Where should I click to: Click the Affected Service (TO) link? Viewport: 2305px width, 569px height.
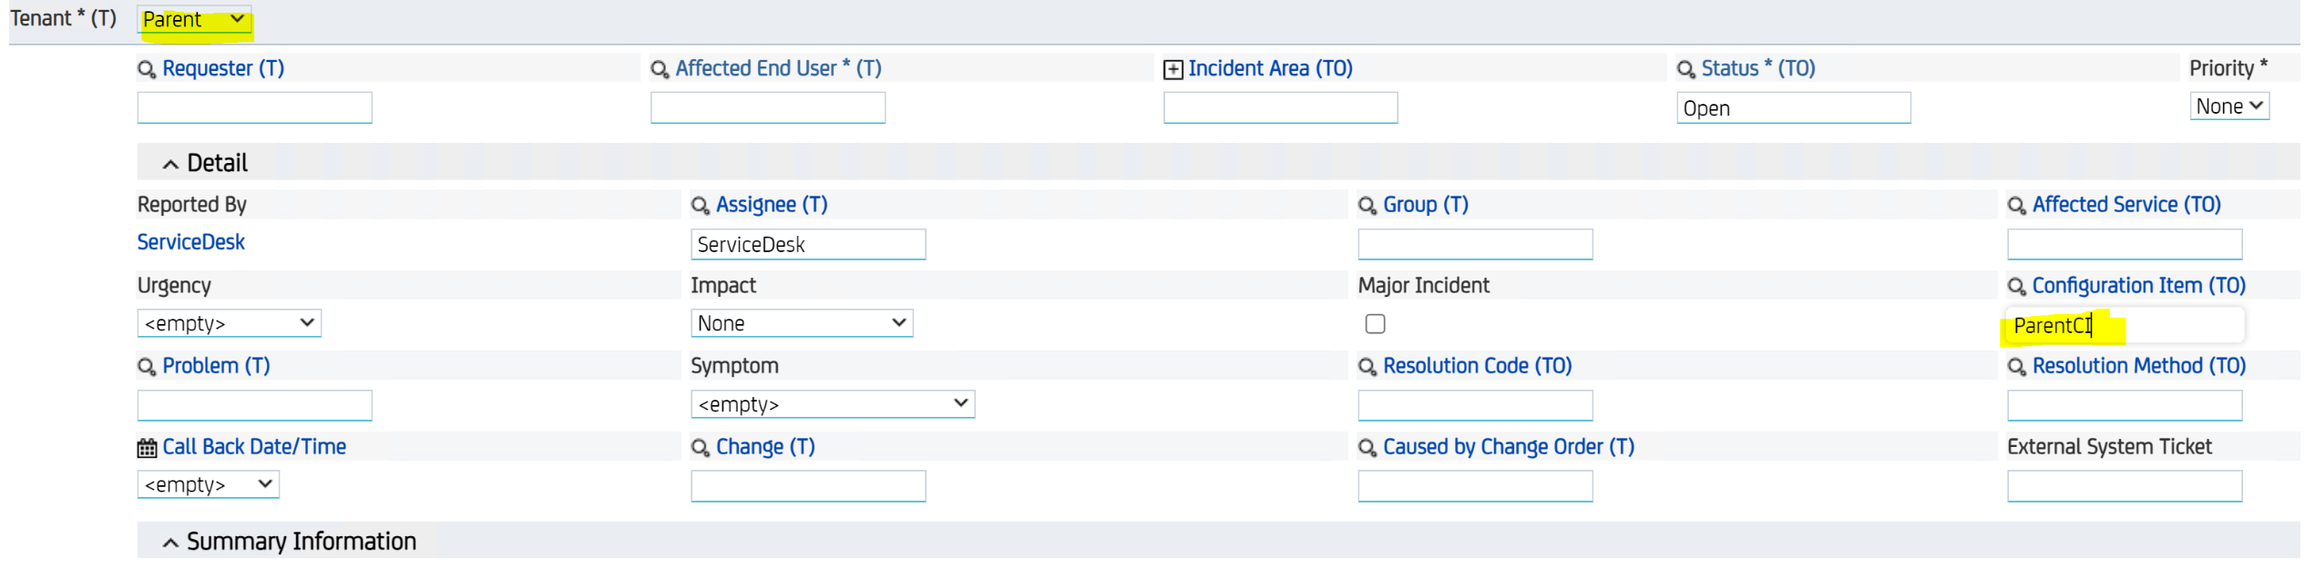tap(2126, 205)
